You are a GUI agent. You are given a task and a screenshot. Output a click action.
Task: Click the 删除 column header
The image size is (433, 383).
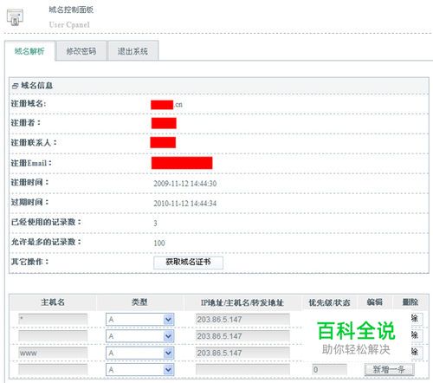pos(410,302)
